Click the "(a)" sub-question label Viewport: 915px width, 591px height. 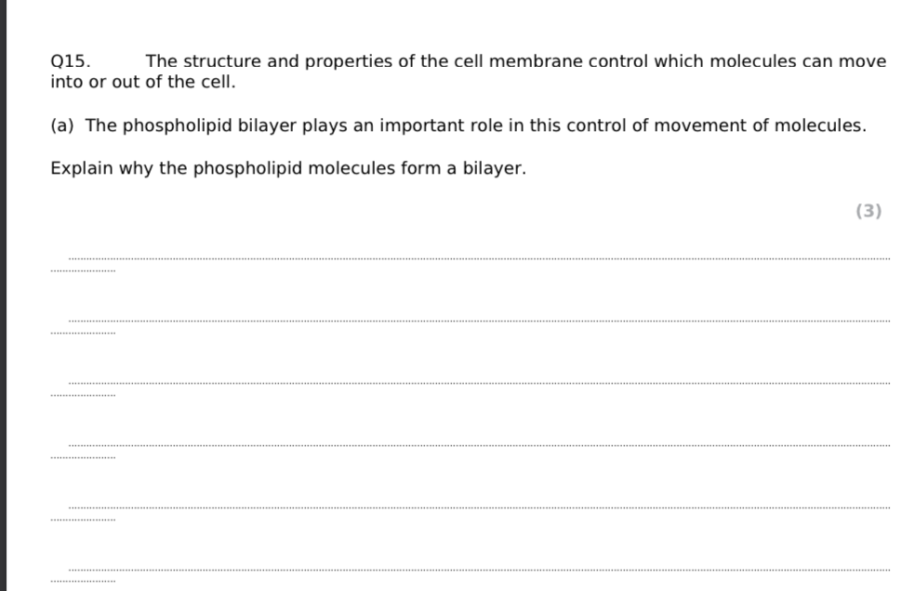(x=62, y=125)
